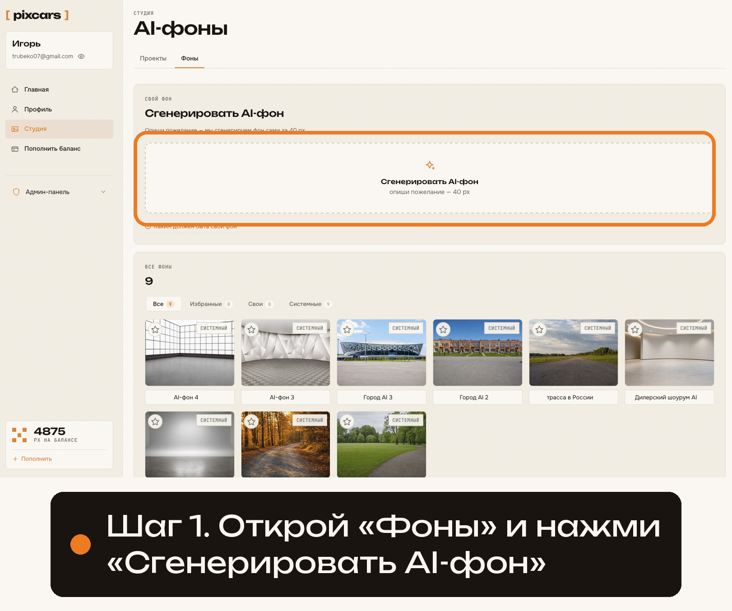
Task: Select the AI-фон 4 thumbnail
Action: click(x=190, y=353)
